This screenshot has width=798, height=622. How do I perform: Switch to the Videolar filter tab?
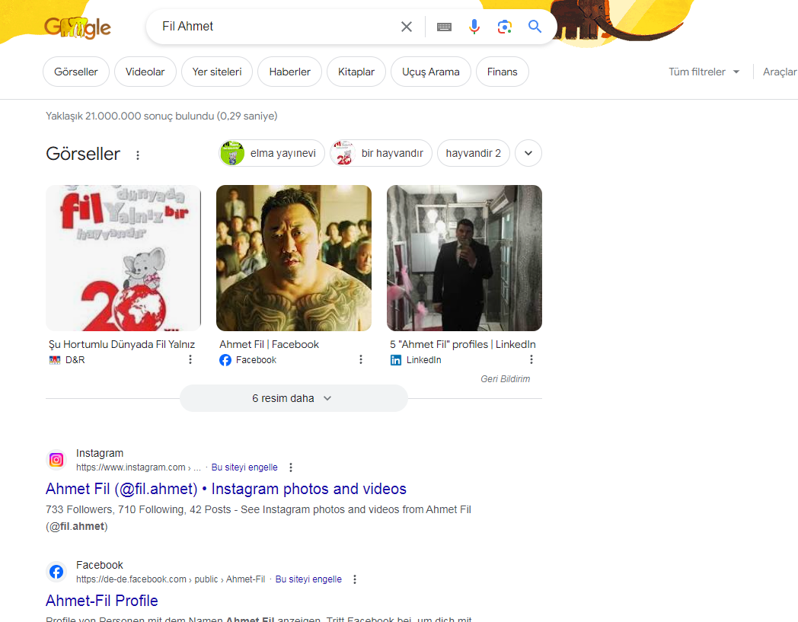pyautogui.click(x=145, y=72)
